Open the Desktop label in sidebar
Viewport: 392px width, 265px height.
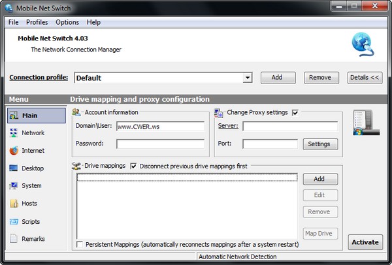(x=33, y=168)
